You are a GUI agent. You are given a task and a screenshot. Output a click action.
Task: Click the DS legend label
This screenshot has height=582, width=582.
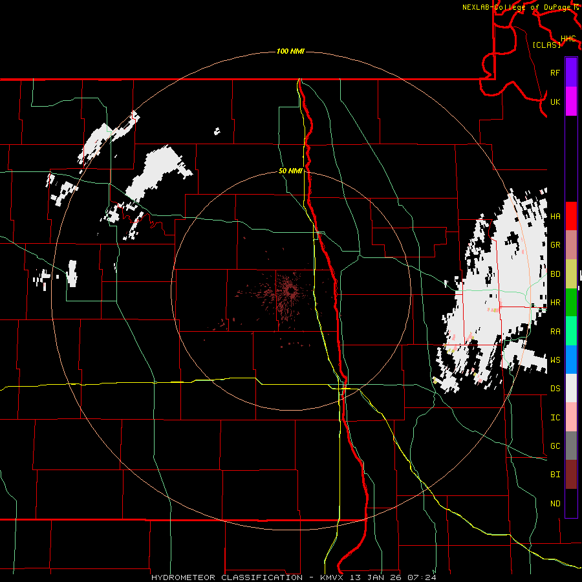point(555,389)
